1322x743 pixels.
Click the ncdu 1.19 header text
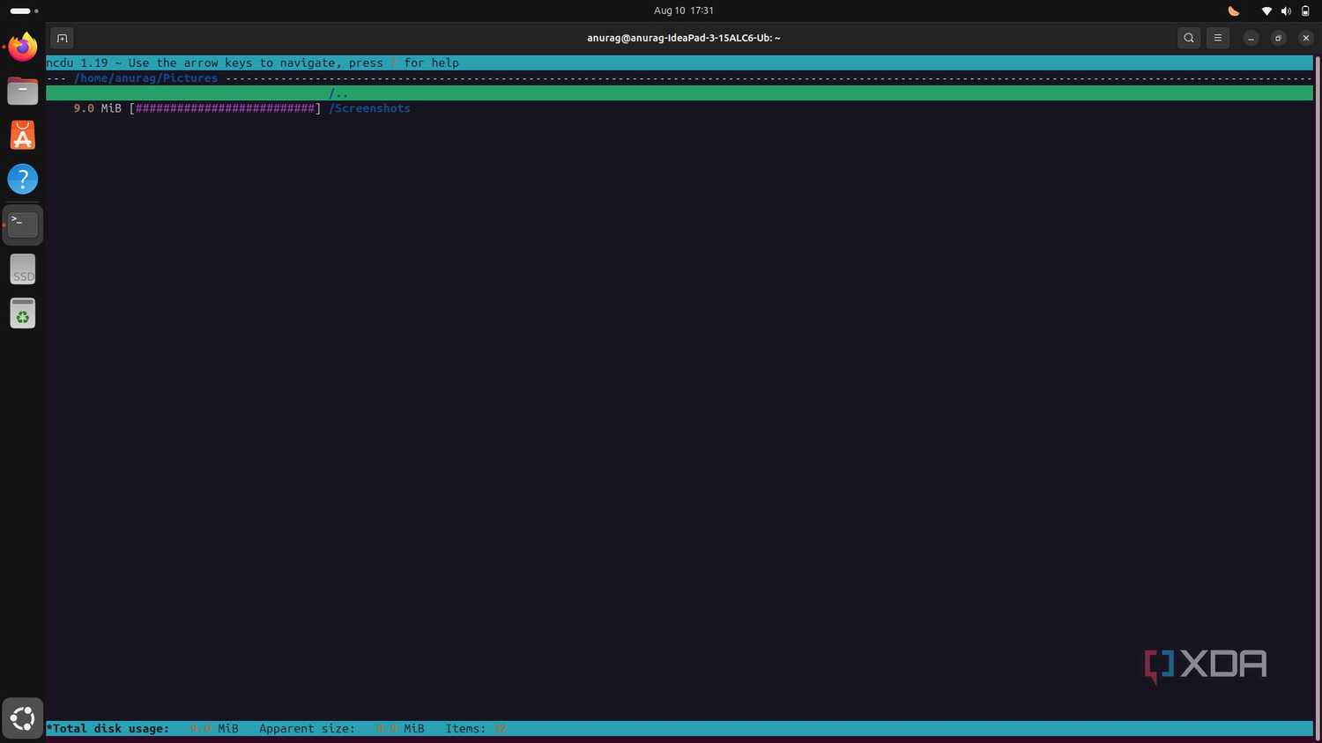[77, 63]
